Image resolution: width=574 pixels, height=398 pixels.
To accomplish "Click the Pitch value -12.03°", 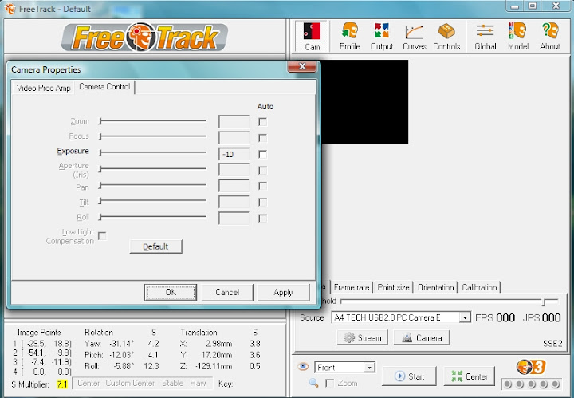I will point(121,355).
